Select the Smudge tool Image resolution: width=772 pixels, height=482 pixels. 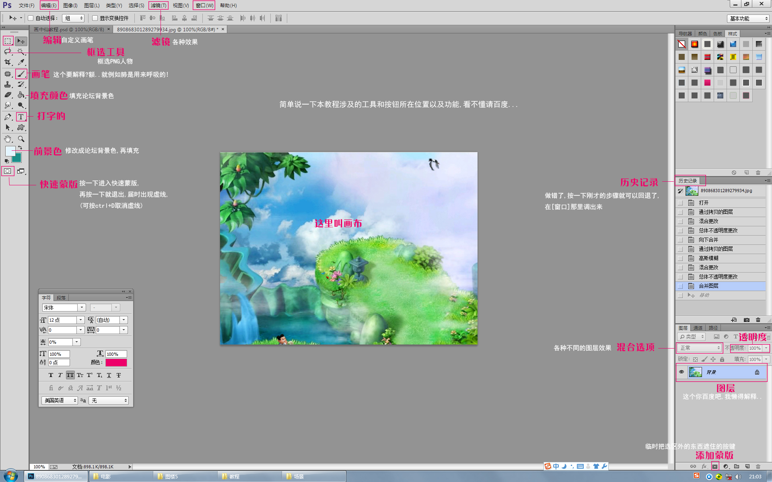click(x=8, y=105)
